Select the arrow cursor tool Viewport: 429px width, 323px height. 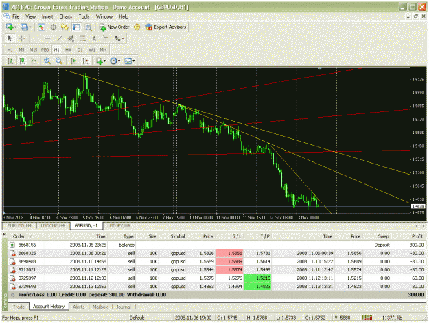pos(10,38)
